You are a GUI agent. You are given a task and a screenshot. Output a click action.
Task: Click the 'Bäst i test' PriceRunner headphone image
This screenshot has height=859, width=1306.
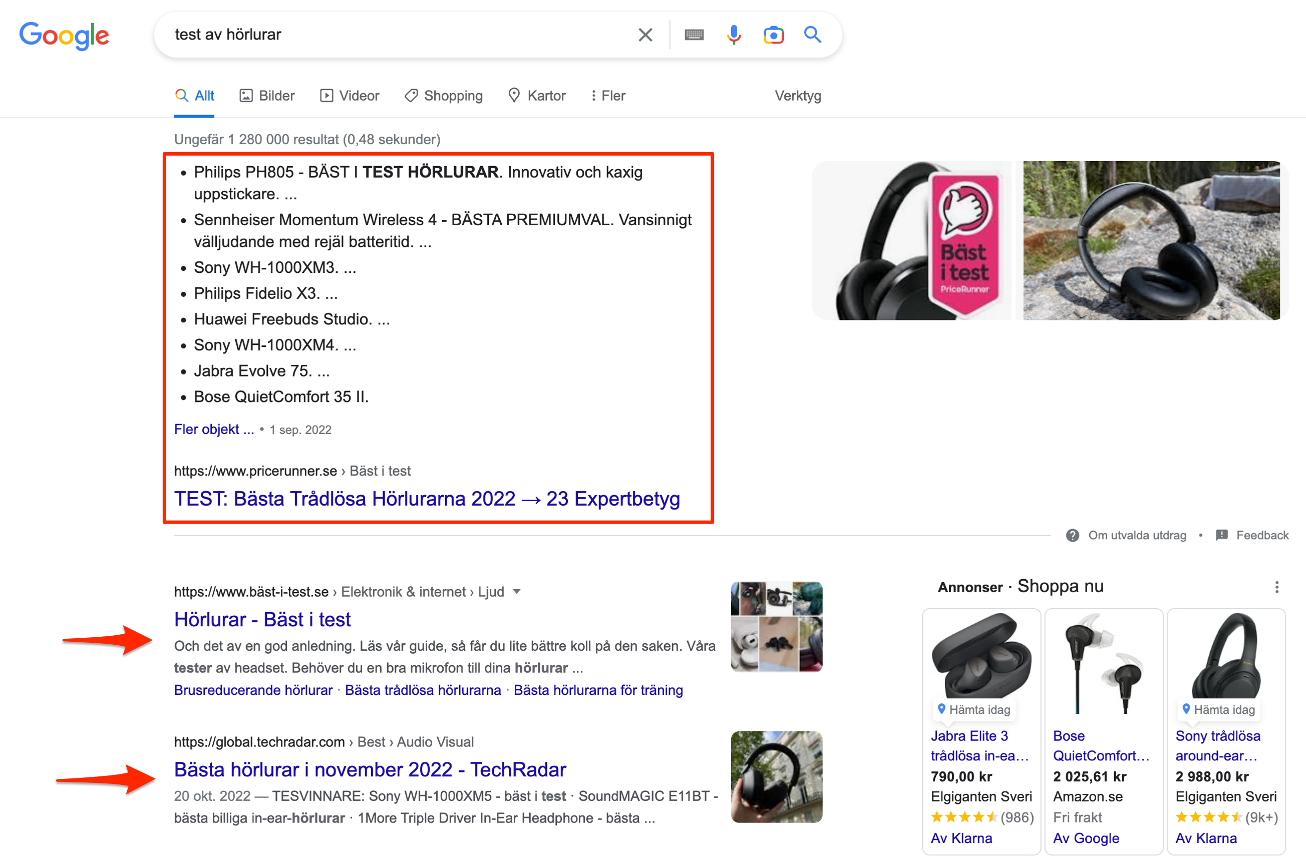pyautogui.click(x=911, y=240)
